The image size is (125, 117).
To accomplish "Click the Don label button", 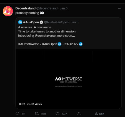I will (x=102, y=114).
